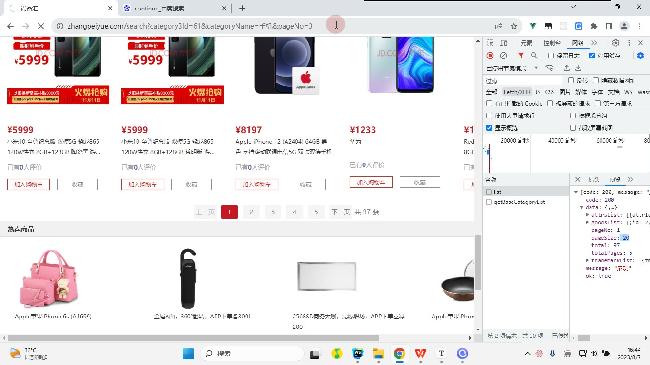The width and height of the screenshot is (650, 365).
Task: Open new browser tab
Action: pos(242,8)
